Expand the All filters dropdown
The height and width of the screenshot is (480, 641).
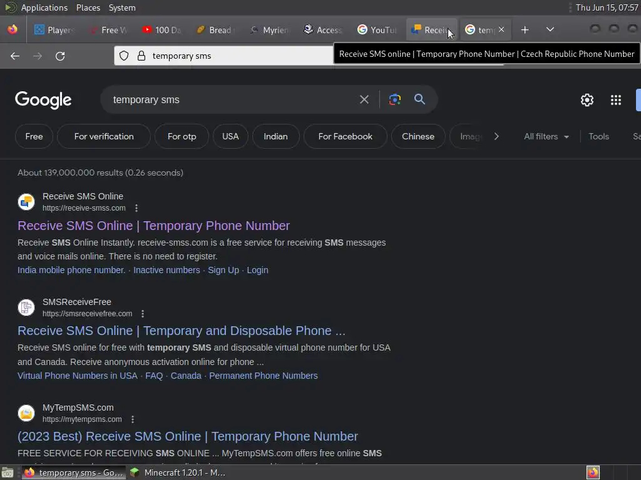[546, 136]
